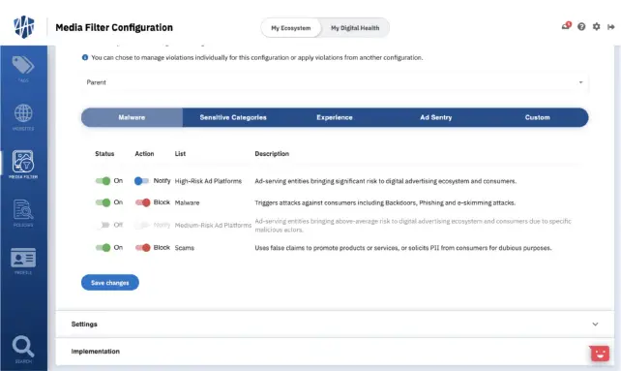The width and height of the screenshot is (621, 371).
Task: Click the blue info icon beside violations note
Action: (x=85, y=57)
